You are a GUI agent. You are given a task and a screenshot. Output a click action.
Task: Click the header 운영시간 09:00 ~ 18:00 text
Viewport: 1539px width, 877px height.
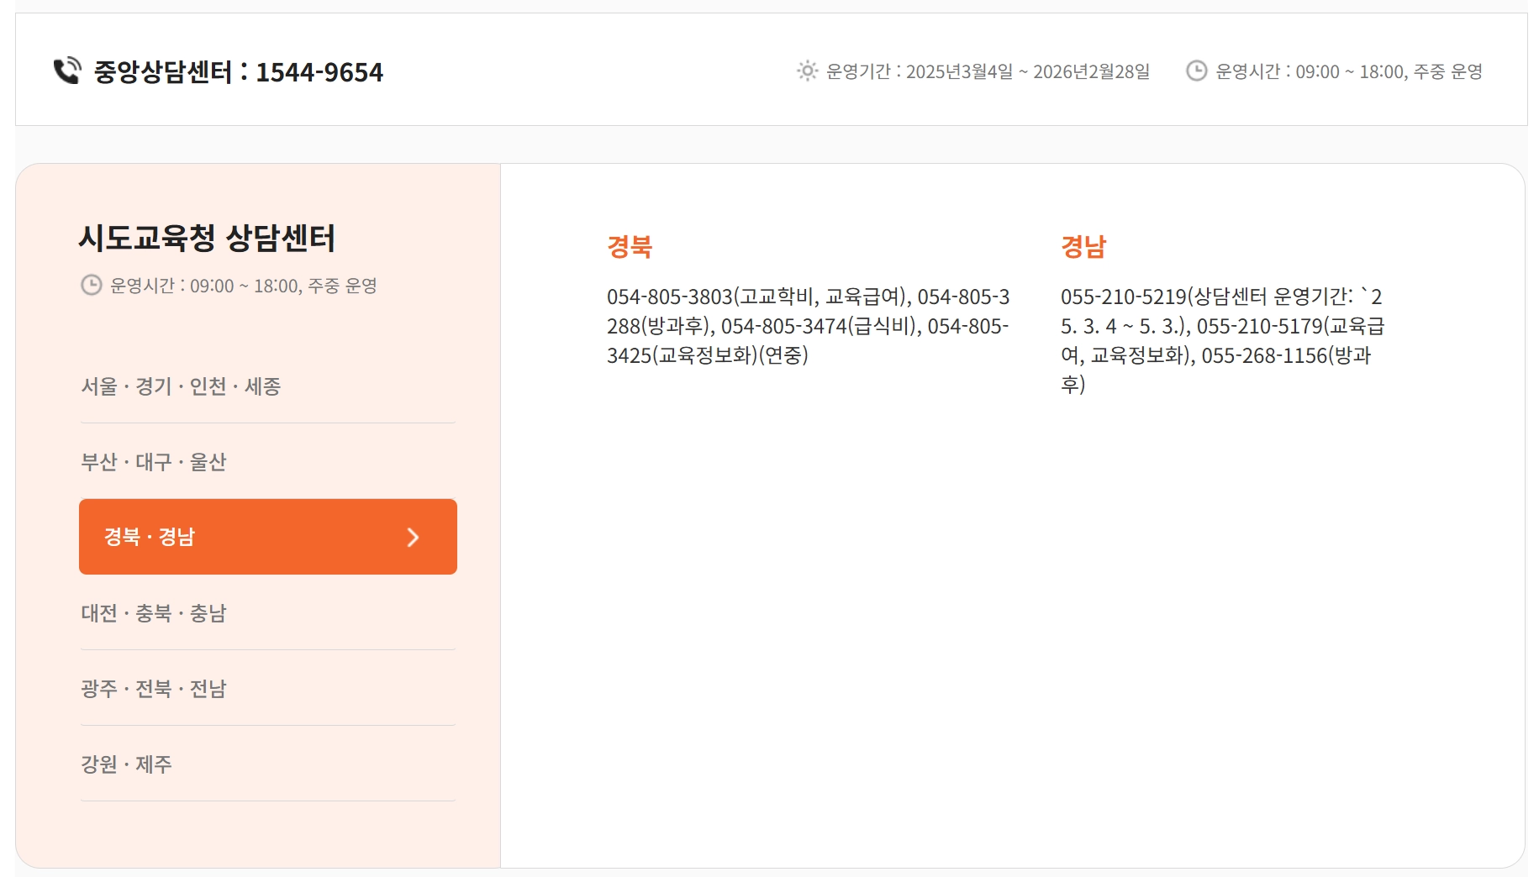tap(1349, 71)
